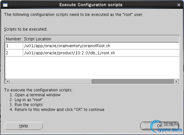The width and height of the screenshot is (184, 135).
Task: Click the empty area of scripts table
Action: coord(92,68)
